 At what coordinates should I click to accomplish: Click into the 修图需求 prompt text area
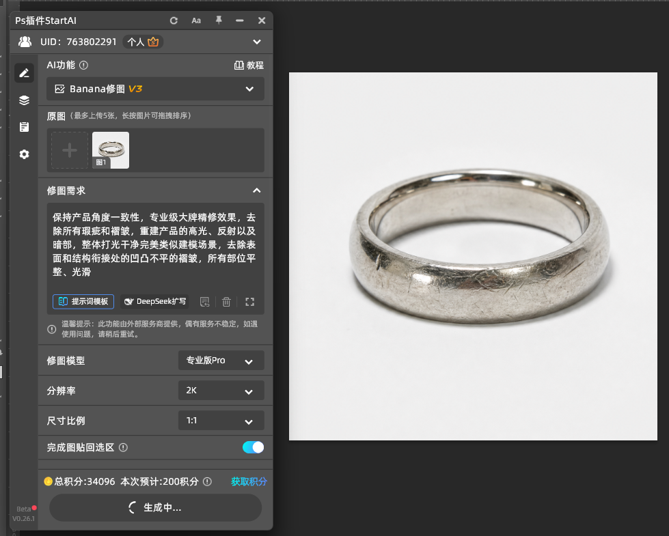[x=155, y=245]
